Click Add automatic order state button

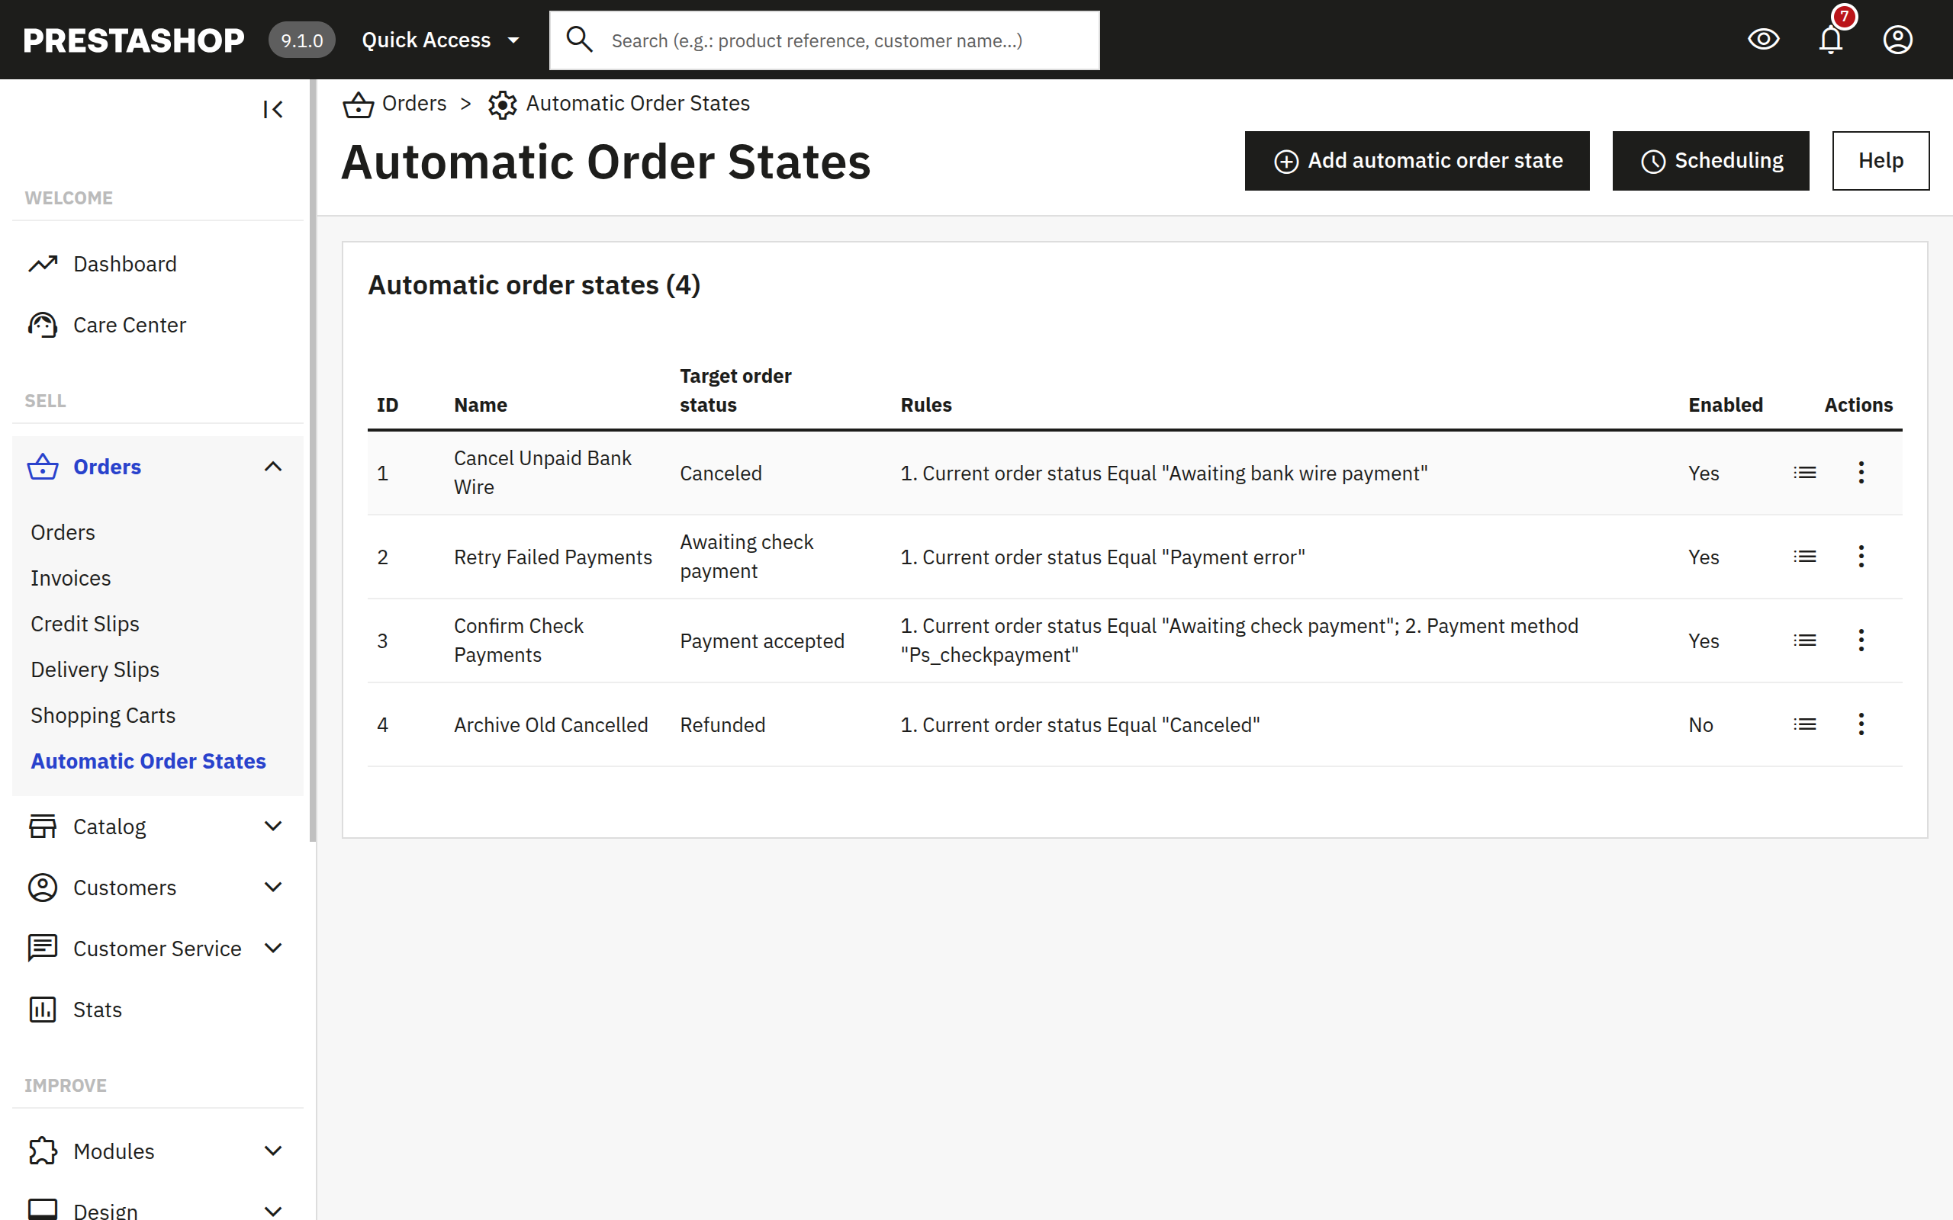[x=1417, y=161]
